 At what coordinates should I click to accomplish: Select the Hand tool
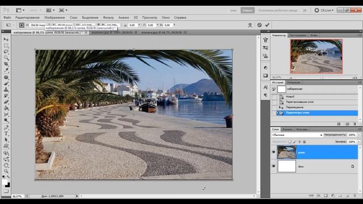(6, 165)
